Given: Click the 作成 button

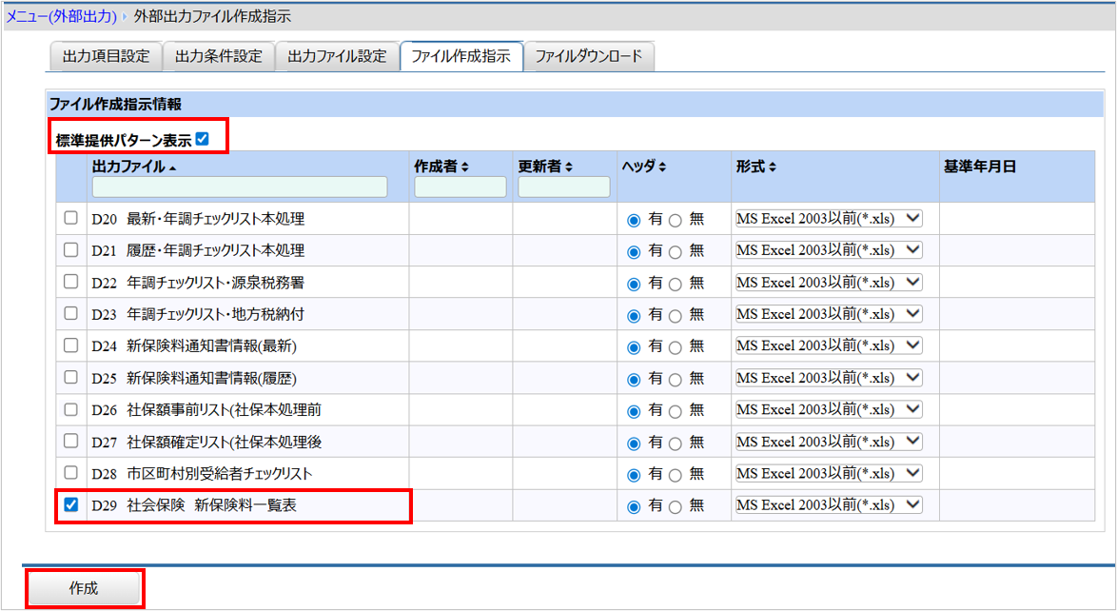Looking at the screenshot, I should pos(84,588).
